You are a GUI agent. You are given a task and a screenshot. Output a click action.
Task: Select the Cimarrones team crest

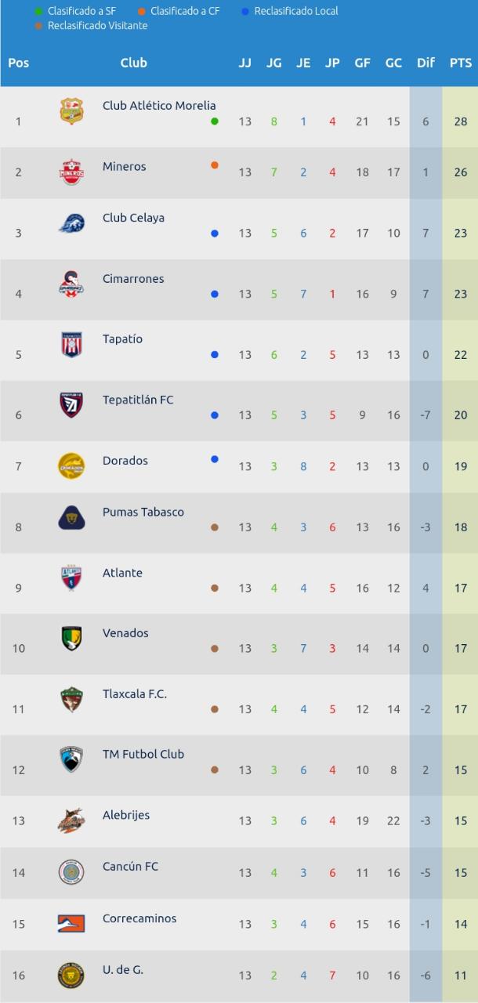71,284
